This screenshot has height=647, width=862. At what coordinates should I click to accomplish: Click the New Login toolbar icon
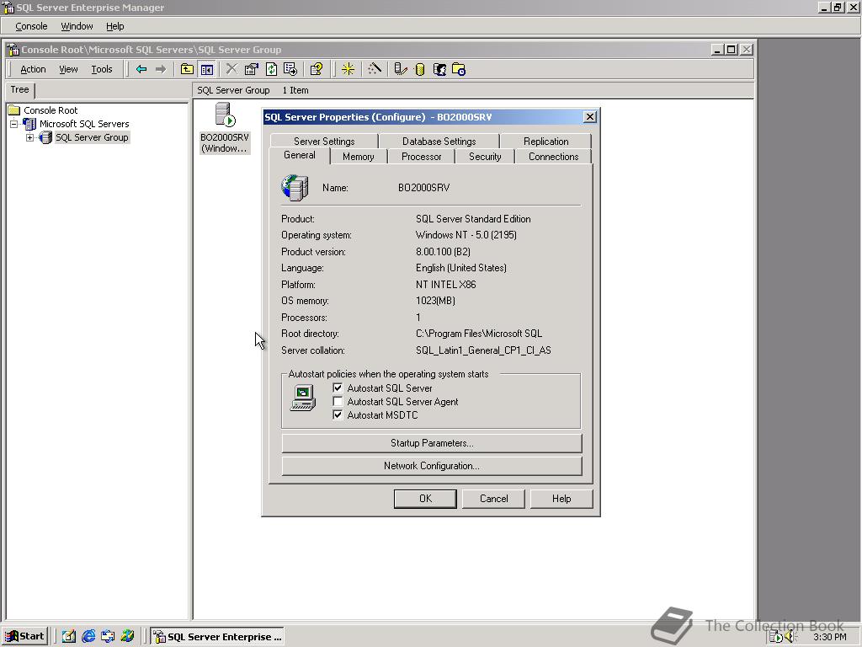click(x=439, y=69)
